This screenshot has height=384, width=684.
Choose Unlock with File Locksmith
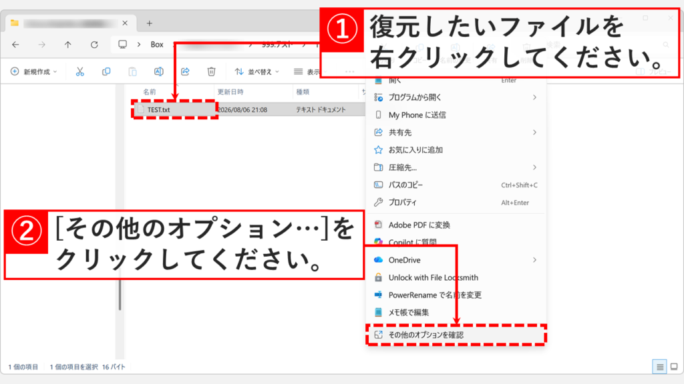click(x=456, y=277)
